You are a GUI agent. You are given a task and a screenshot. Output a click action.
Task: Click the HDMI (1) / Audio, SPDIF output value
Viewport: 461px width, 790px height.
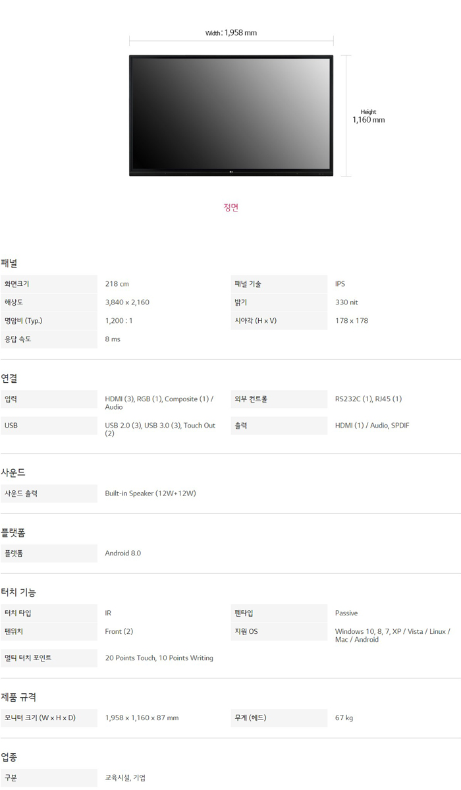pos(371,426)
